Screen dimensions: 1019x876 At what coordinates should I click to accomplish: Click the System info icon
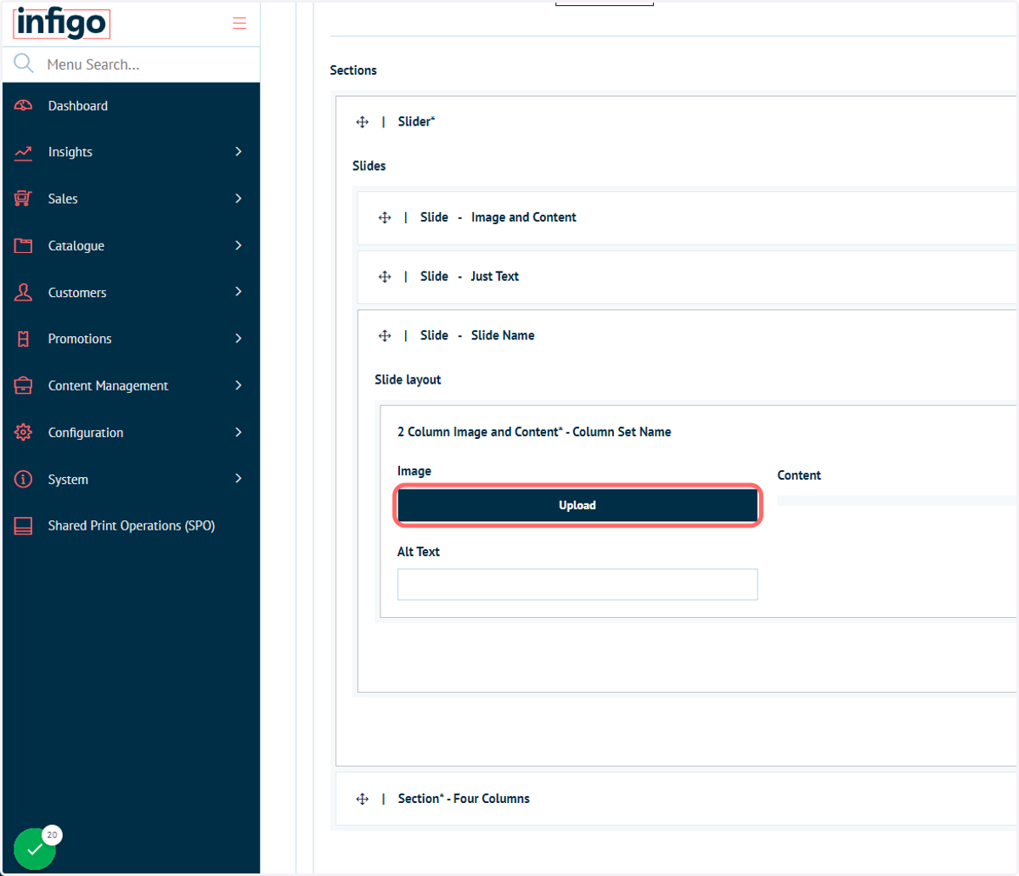(x=24, y=479)
